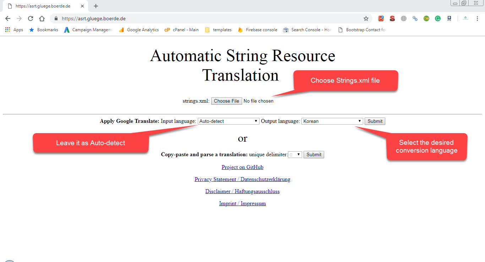Click the Automatic String Resource Translation heading

[243, 65]
